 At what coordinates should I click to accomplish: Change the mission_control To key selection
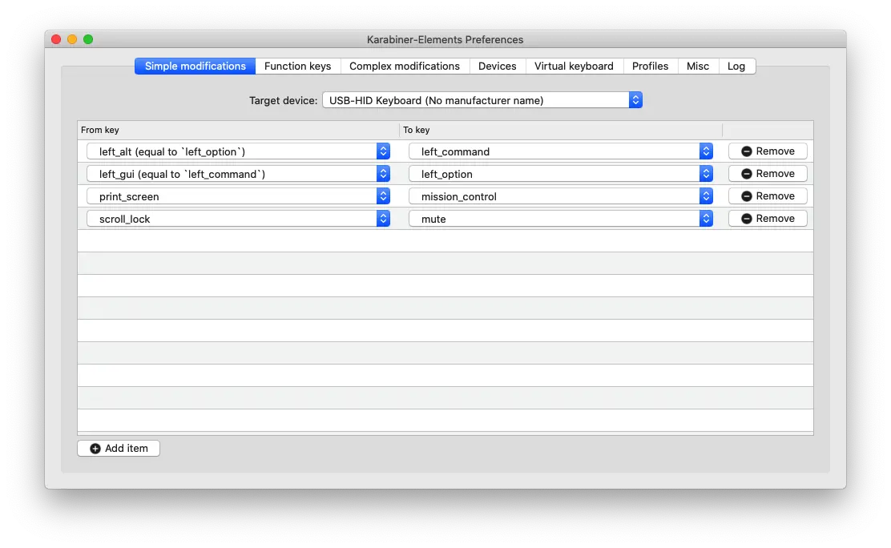pyautogui.click(x=561, y=196)
